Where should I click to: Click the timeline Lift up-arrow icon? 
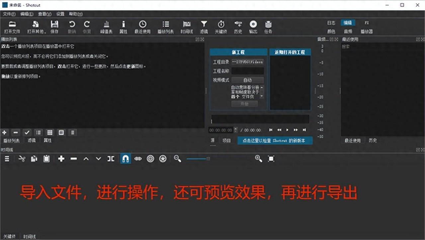pyautogui.click(x=86, y=159)
